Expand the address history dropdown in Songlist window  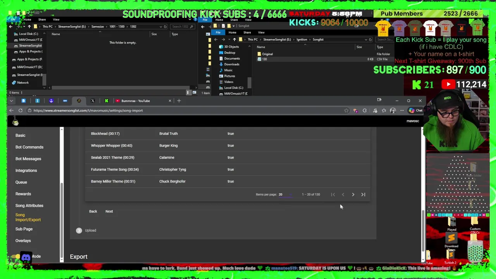coord(365,40)
